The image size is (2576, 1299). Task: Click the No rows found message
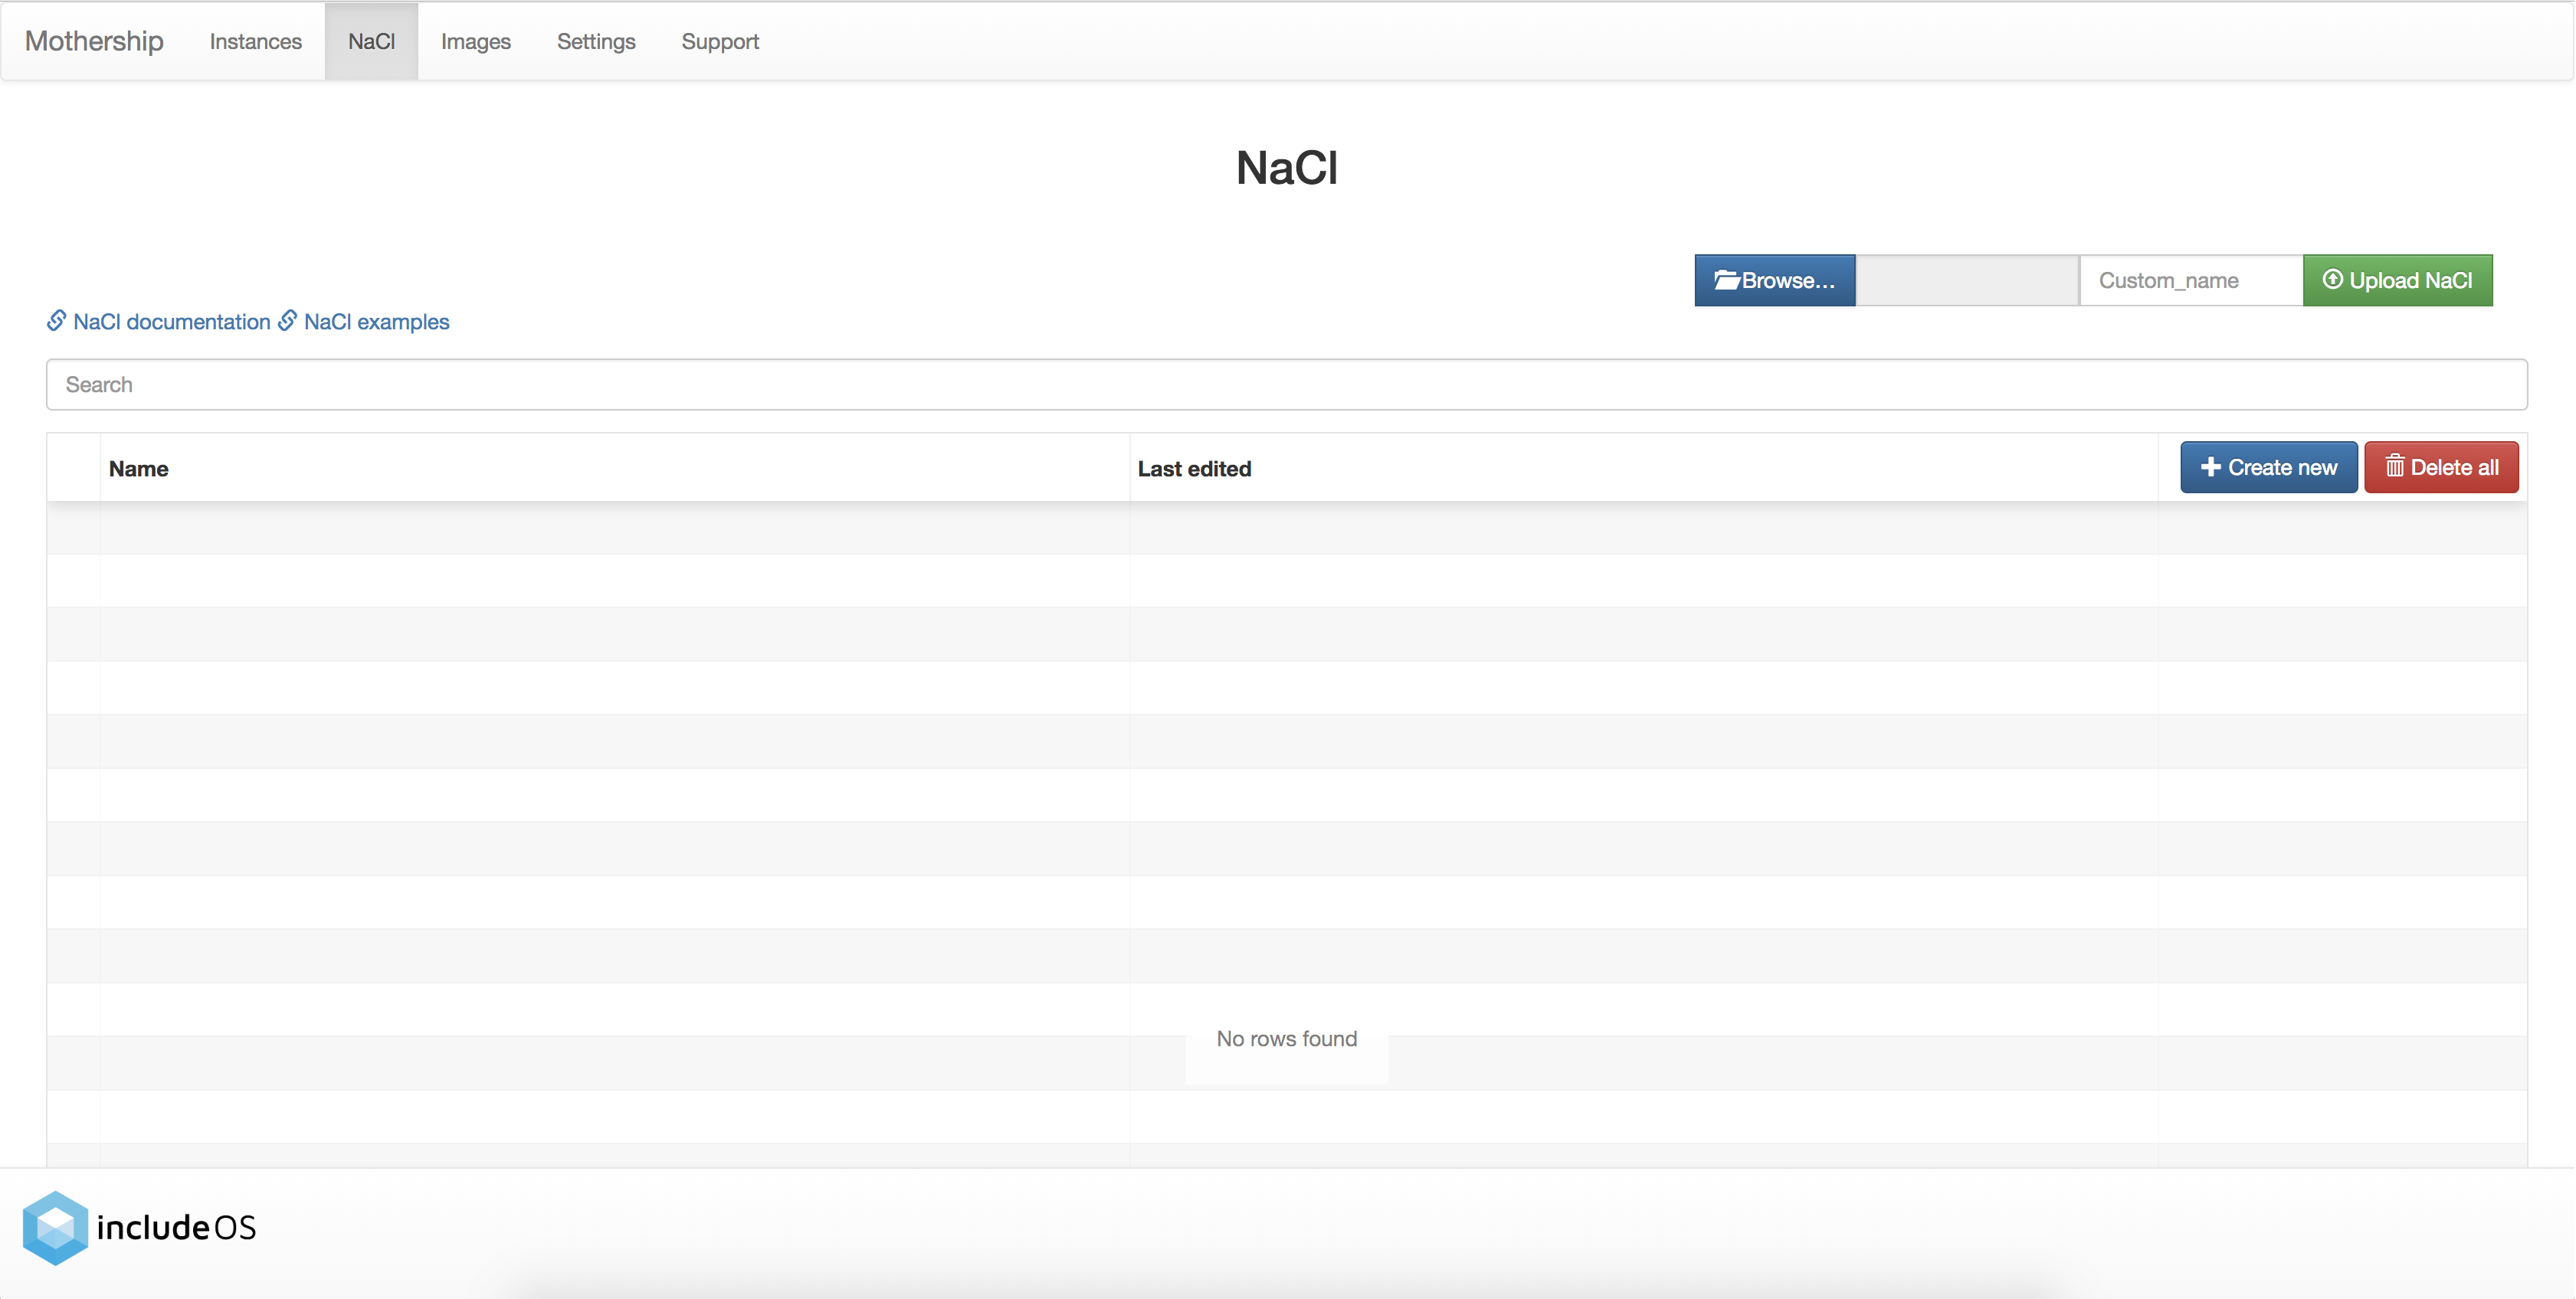coord(1286,1039)
